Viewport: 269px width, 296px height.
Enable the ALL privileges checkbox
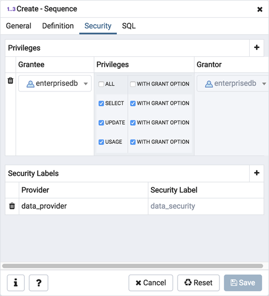101,84
